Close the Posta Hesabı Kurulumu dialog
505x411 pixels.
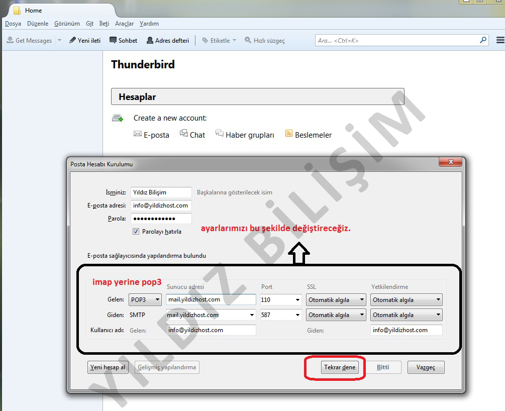451,162
